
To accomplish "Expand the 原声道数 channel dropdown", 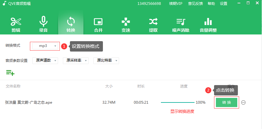I will 45,61.
